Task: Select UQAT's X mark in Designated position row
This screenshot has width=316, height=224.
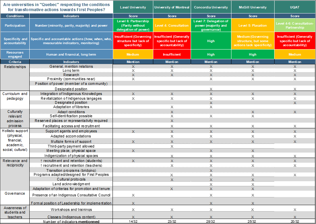Action: click(x=295, y=103)
